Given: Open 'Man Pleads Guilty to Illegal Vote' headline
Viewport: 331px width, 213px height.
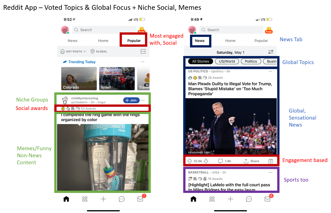Looking at the screenshot, I should pos(230,89).
